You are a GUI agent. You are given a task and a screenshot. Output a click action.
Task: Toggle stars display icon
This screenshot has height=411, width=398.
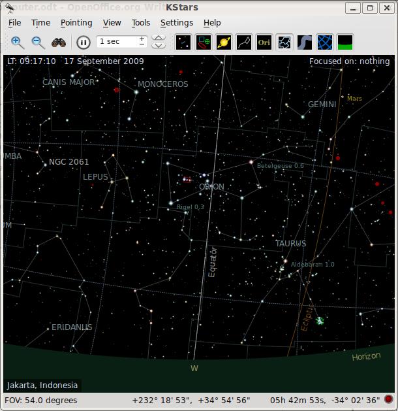[x=184, y=42]
